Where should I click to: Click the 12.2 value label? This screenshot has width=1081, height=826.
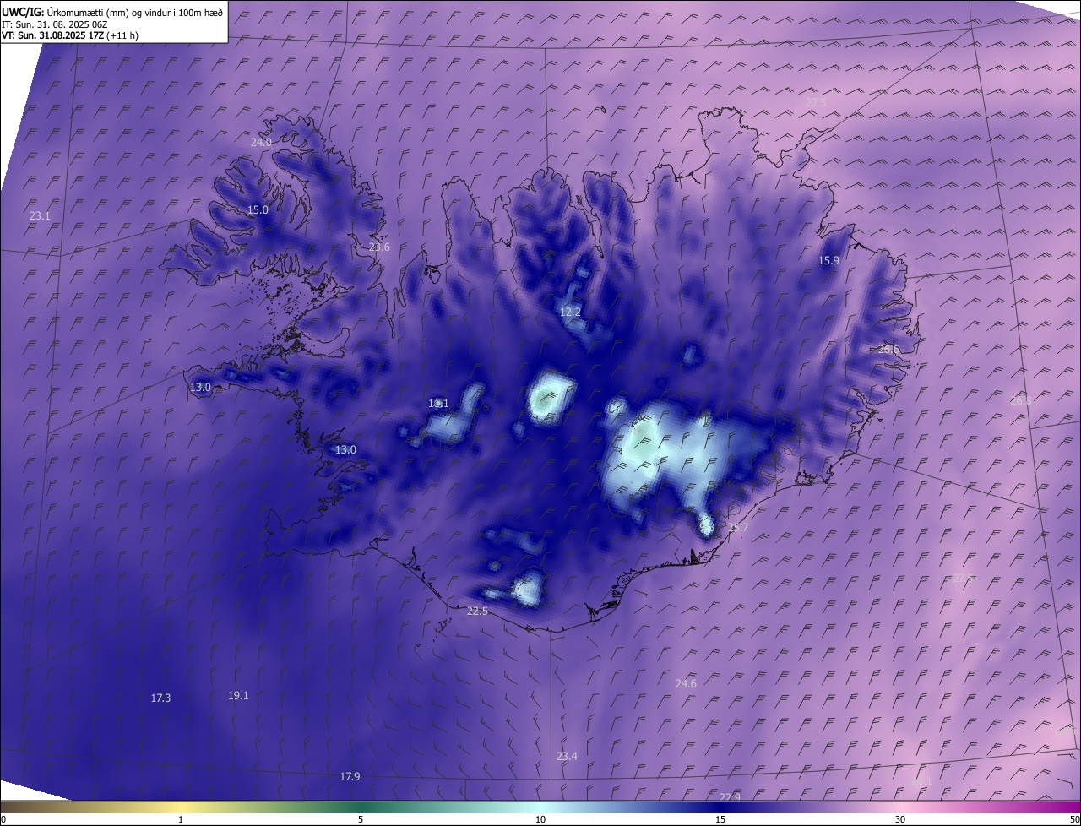coord(570,312)
